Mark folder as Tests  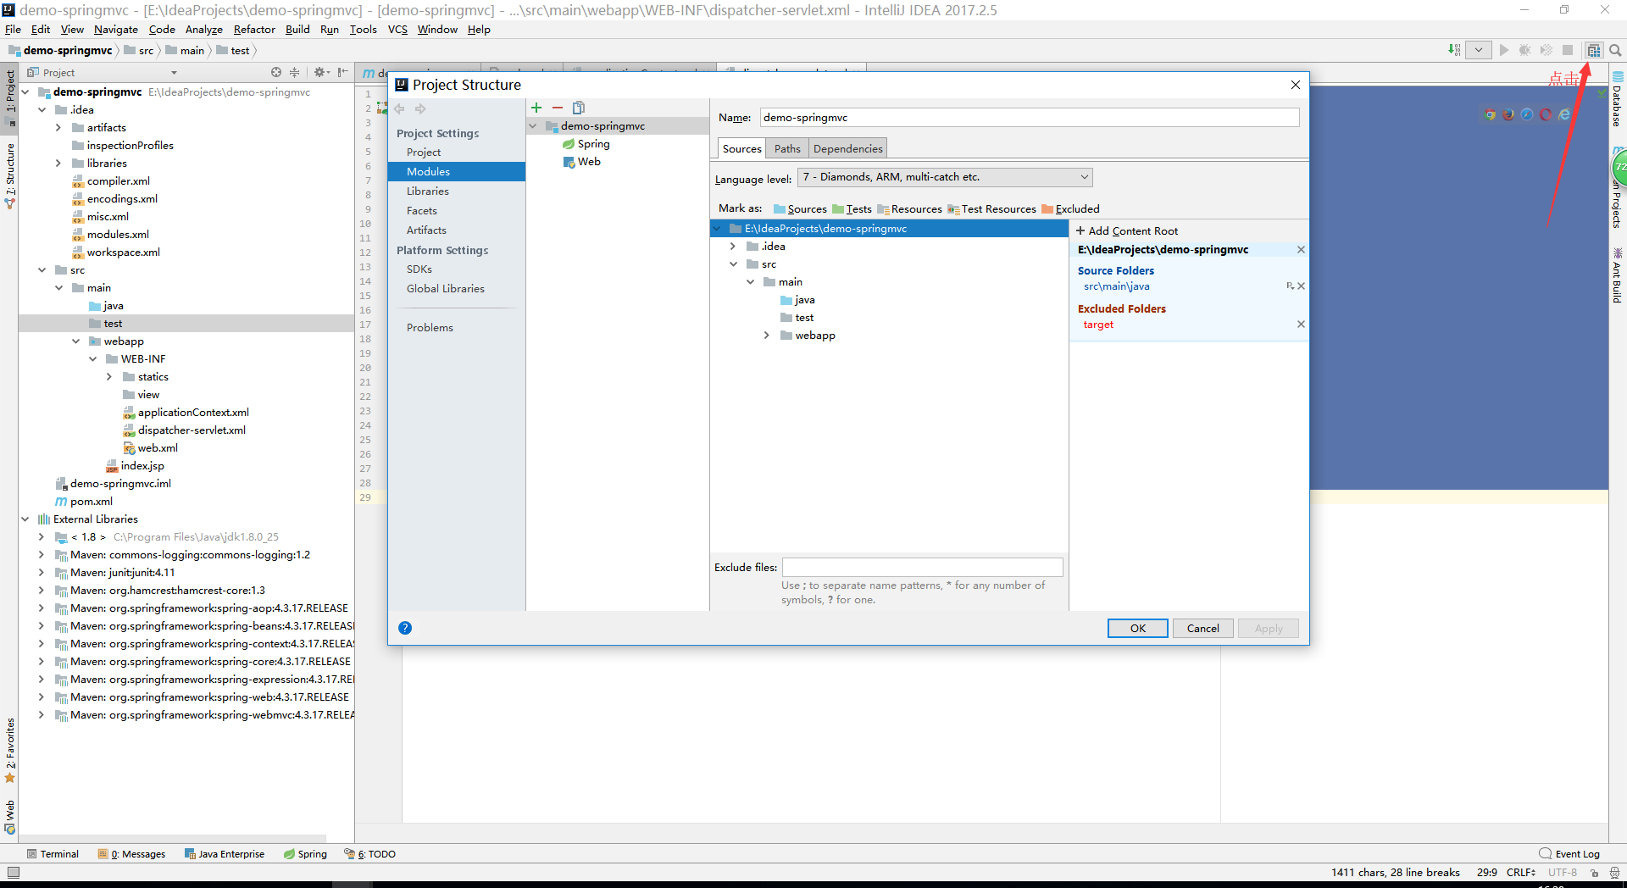click(x=852, y=209)
